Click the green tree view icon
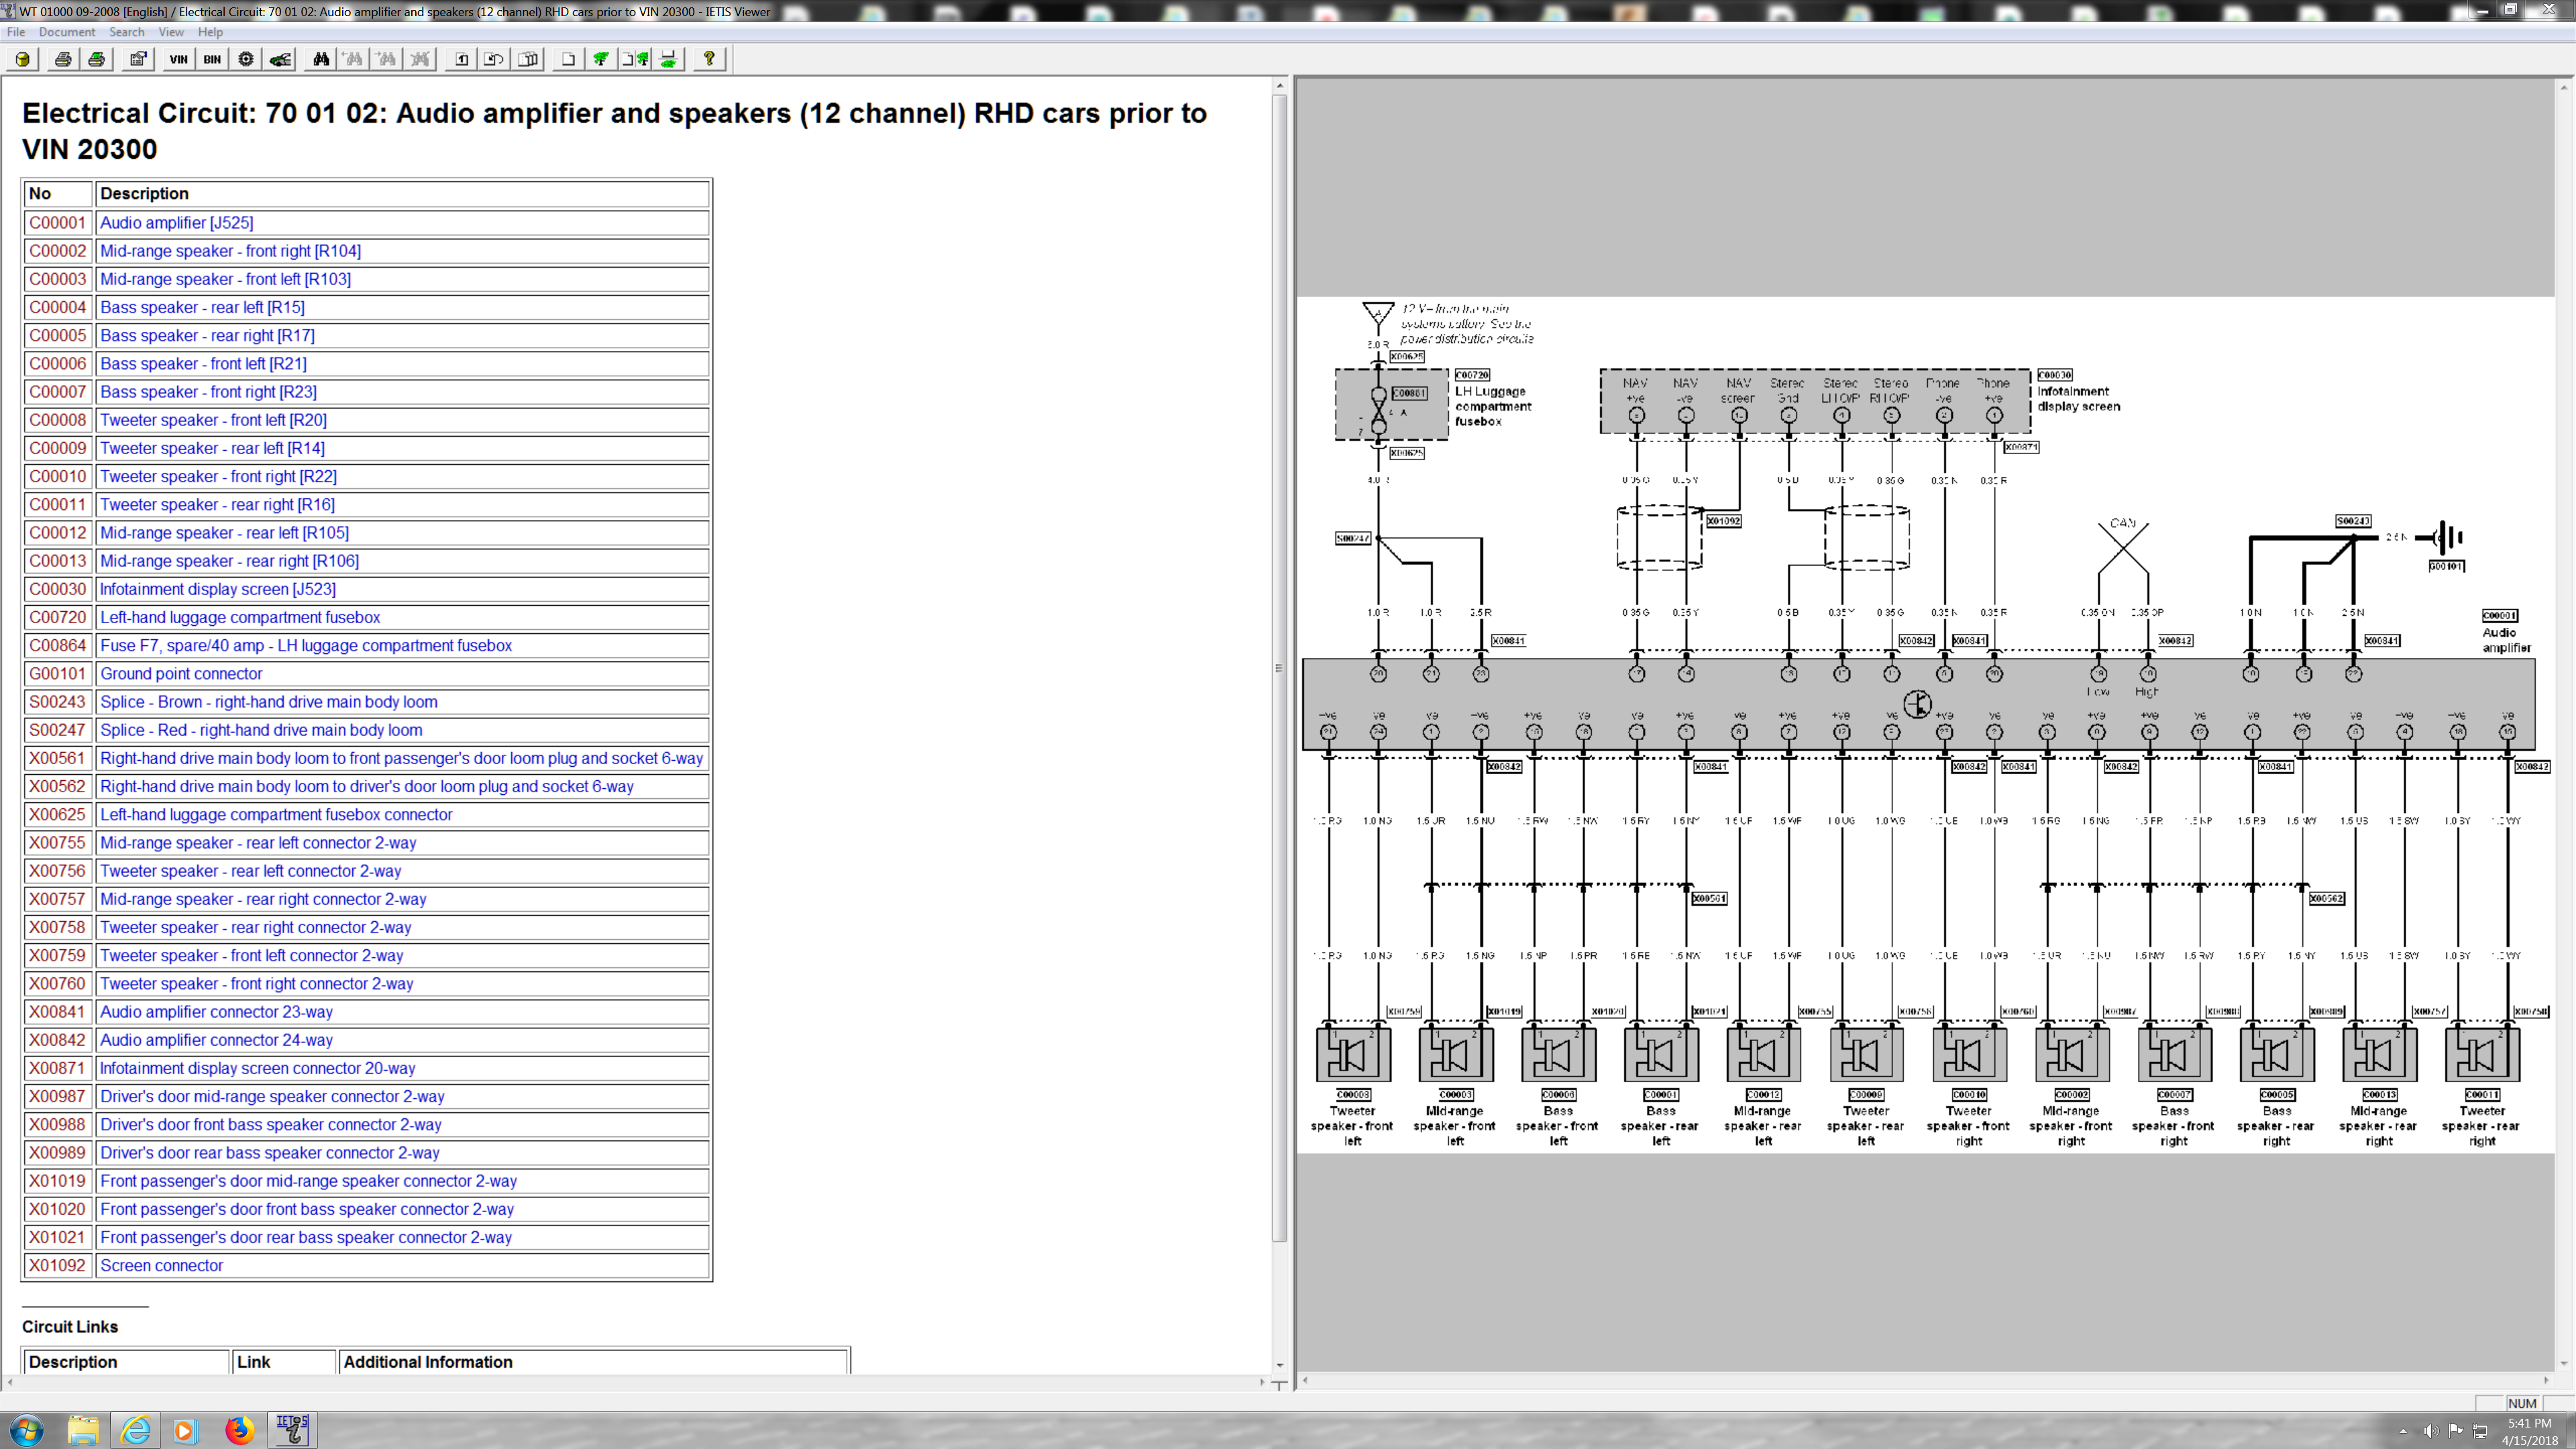The image size is (2576, 1449). (601, 59)
